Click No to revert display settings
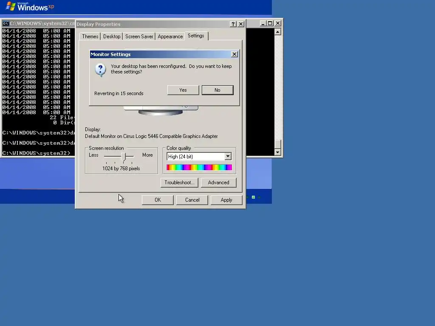This screenshot has width=435, height=326. point(217,90)
